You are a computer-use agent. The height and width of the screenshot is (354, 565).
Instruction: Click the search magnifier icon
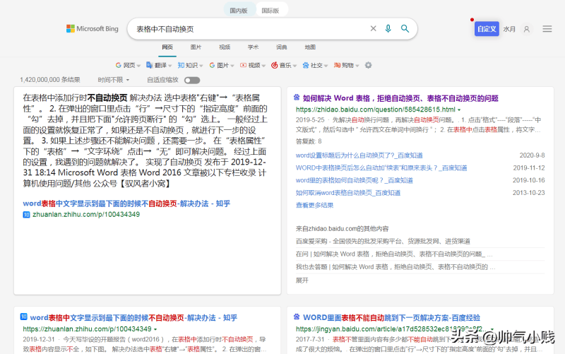(x=405, y=28)
